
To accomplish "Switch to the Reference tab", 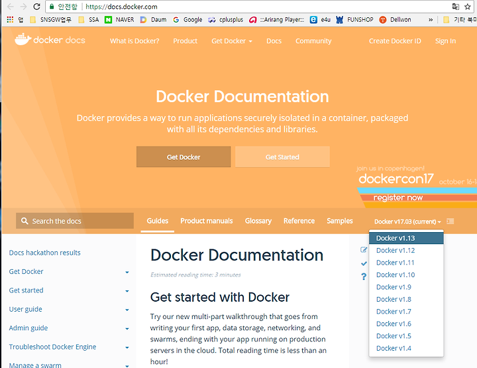I will pyautogui.click(x=299, y=221).
